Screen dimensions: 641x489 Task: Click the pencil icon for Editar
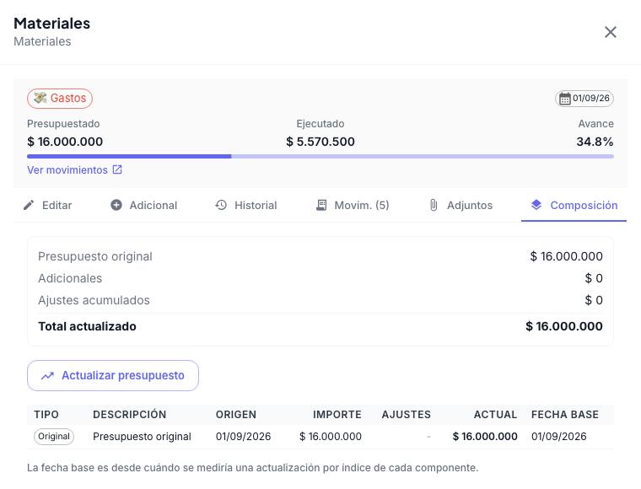click(29, 205)
